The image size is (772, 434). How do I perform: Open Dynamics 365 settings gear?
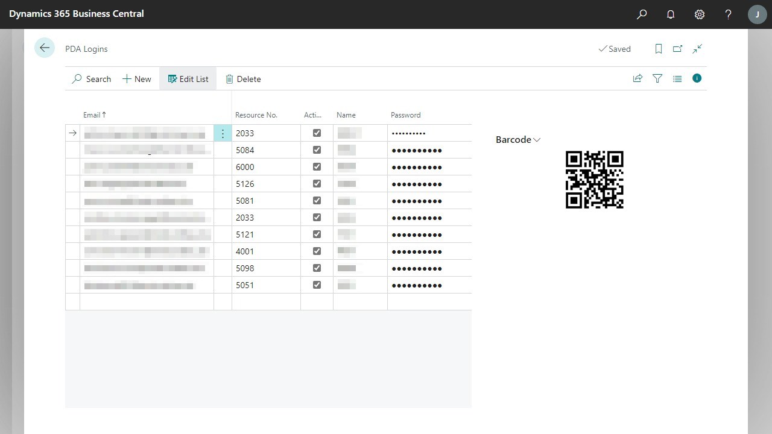coord(699,14)
